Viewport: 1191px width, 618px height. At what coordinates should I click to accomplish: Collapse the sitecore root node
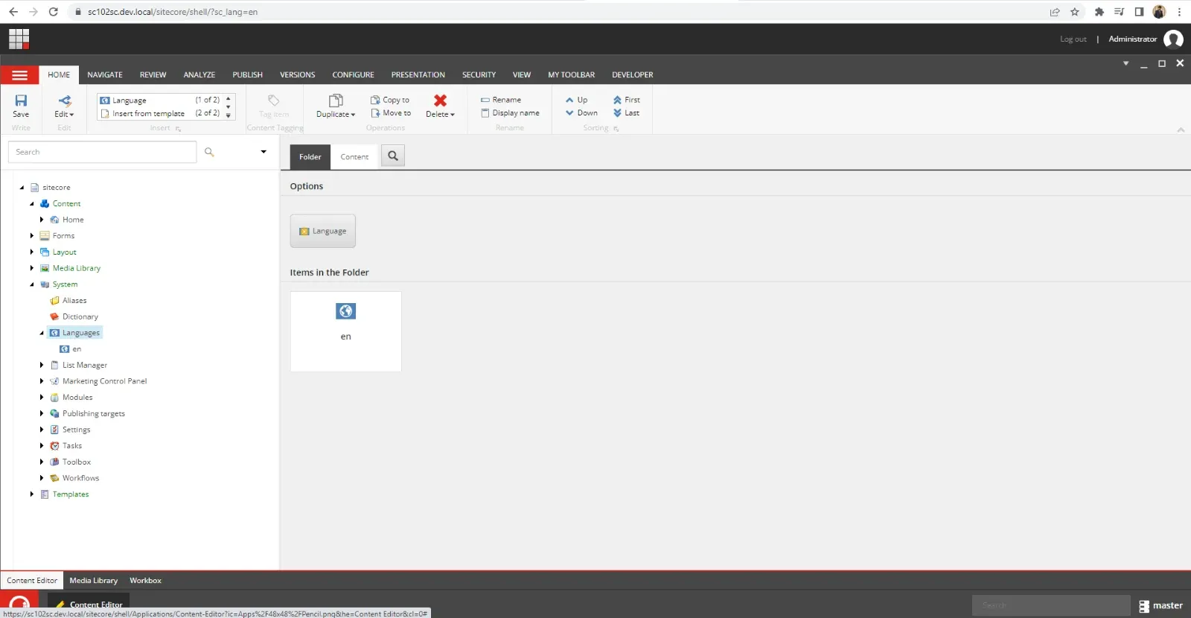[x=22, y=188]
